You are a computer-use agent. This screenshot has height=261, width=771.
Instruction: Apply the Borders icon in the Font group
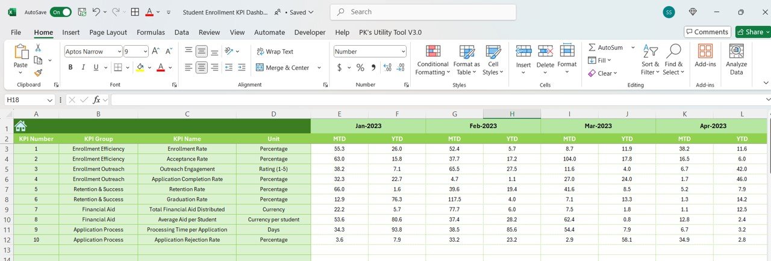tap(118, 67)
